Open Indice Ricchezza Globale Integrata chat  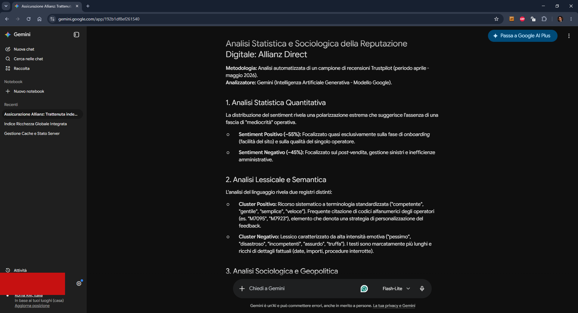tap(36, 124)
